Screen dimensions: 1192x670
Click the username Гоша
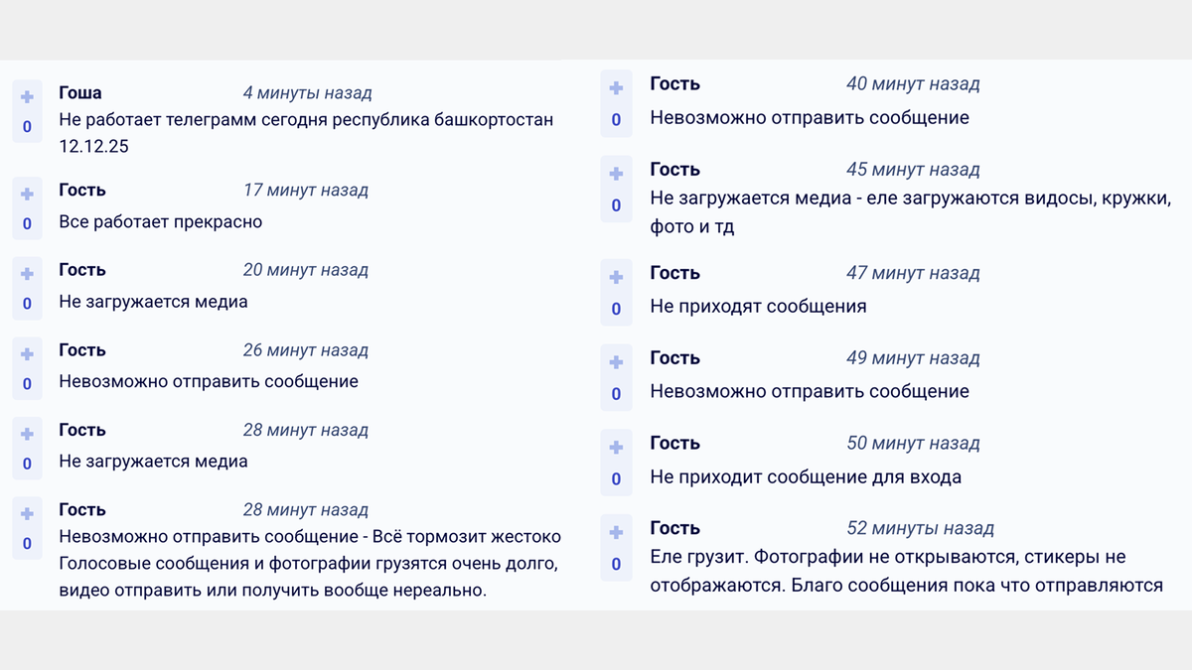(80, 92)
